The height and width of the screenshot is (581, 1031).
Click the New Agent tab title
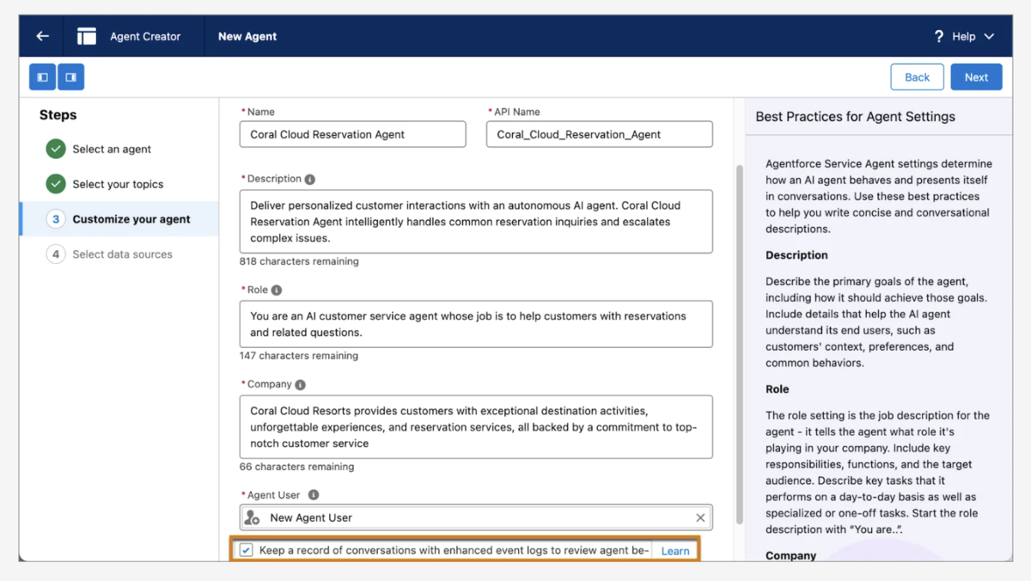(247, 36)
